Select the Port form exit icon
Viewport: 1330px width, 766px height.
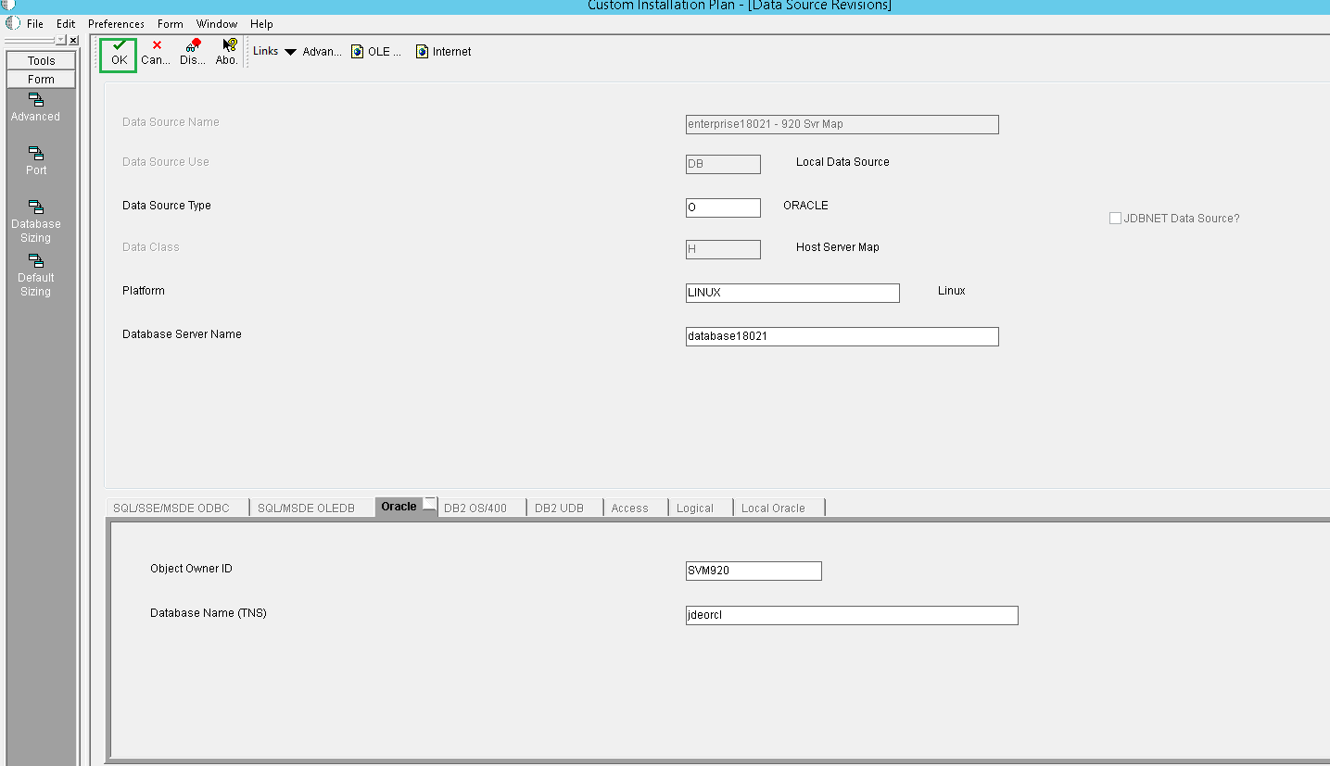click(x=35, y=160)
